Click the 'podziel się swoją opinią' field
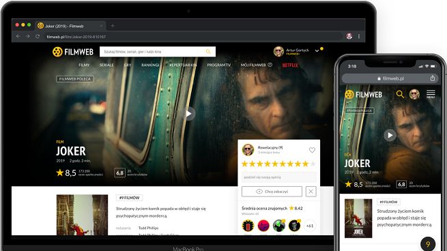Viewport: 447px width, 251px height. pyautogui.click(x=279, y=177)
